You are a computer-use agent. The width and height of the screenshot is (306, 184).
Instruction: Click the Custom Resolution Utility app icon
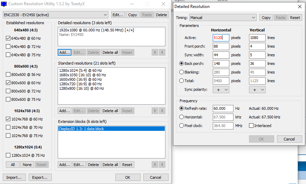coord(4,4)
